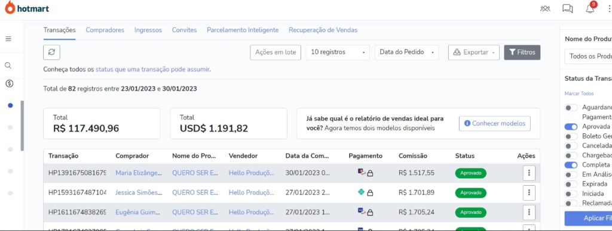
Task: Open buyer Jessica Simões link
Action: [x=139, y=192]
